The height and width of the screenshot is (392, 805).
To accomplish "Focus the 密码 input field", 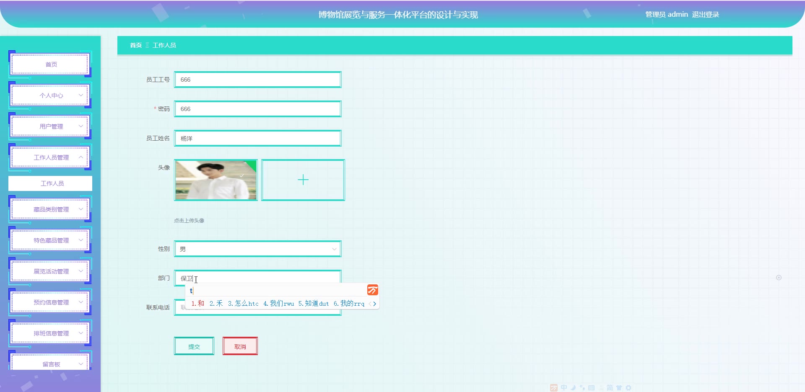I will pyautogui.click(x=258, y=109).
